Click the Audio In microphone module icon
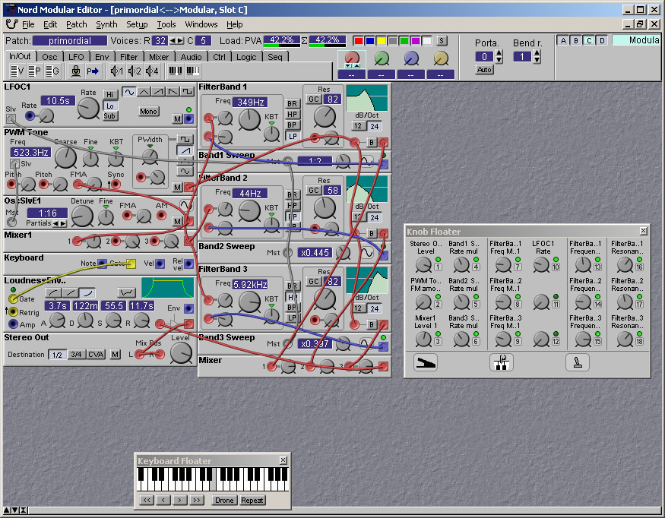Viewport: 665px width, 518px height. pyautogui.click(x=76, y=71)
